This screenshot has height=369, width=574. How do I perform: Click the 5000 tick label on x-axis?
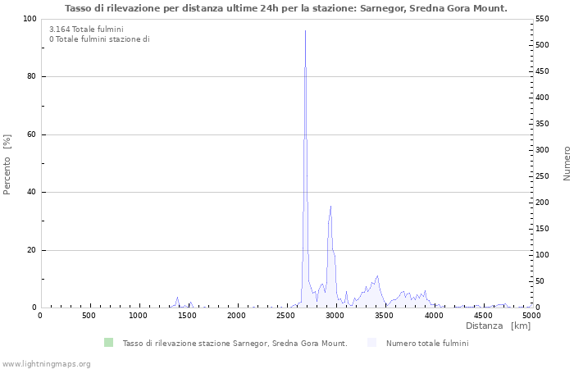[531, 316]
